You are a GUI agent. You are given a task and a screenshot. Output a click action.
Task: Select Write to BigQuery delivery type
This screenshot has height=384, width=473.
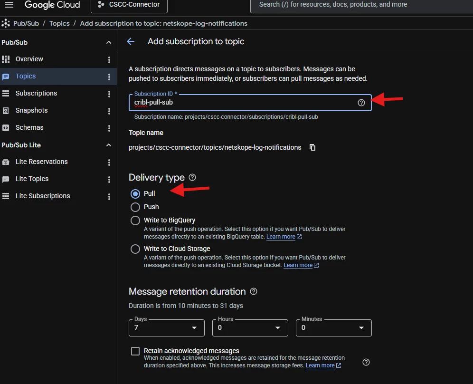tap(135, 221)
